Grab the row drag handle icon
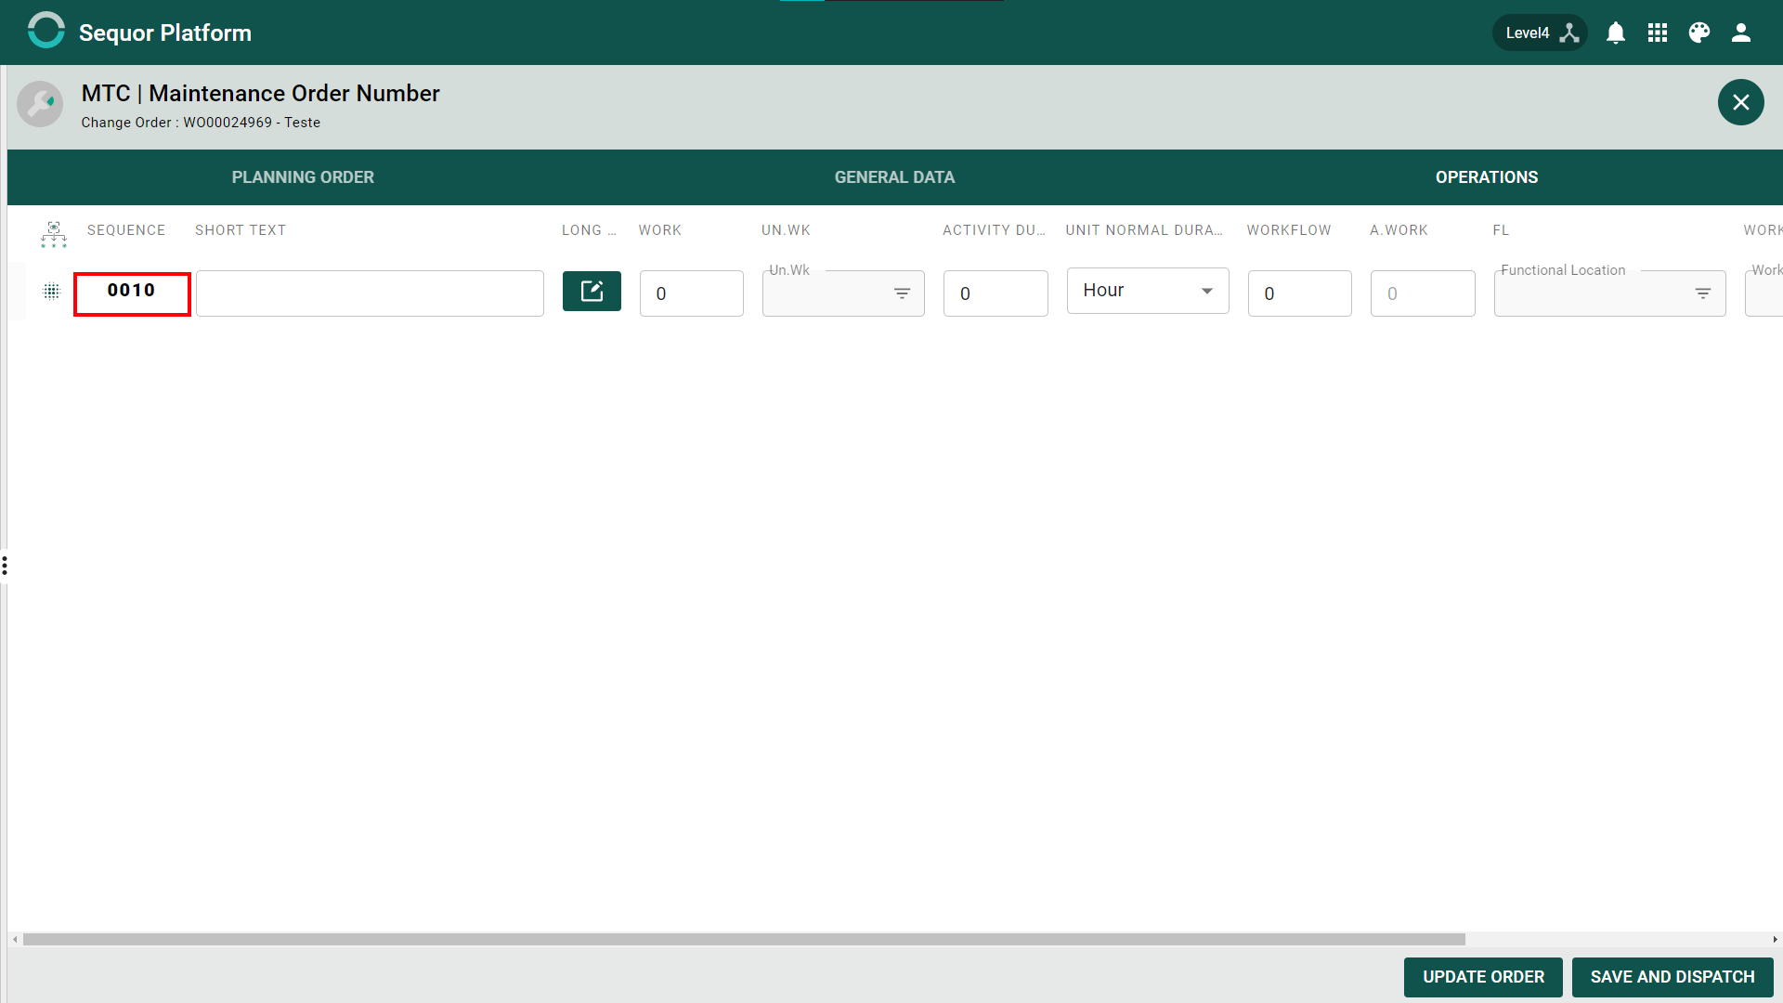Viewport: 1783px width, 1003px height. click(52, 292)
